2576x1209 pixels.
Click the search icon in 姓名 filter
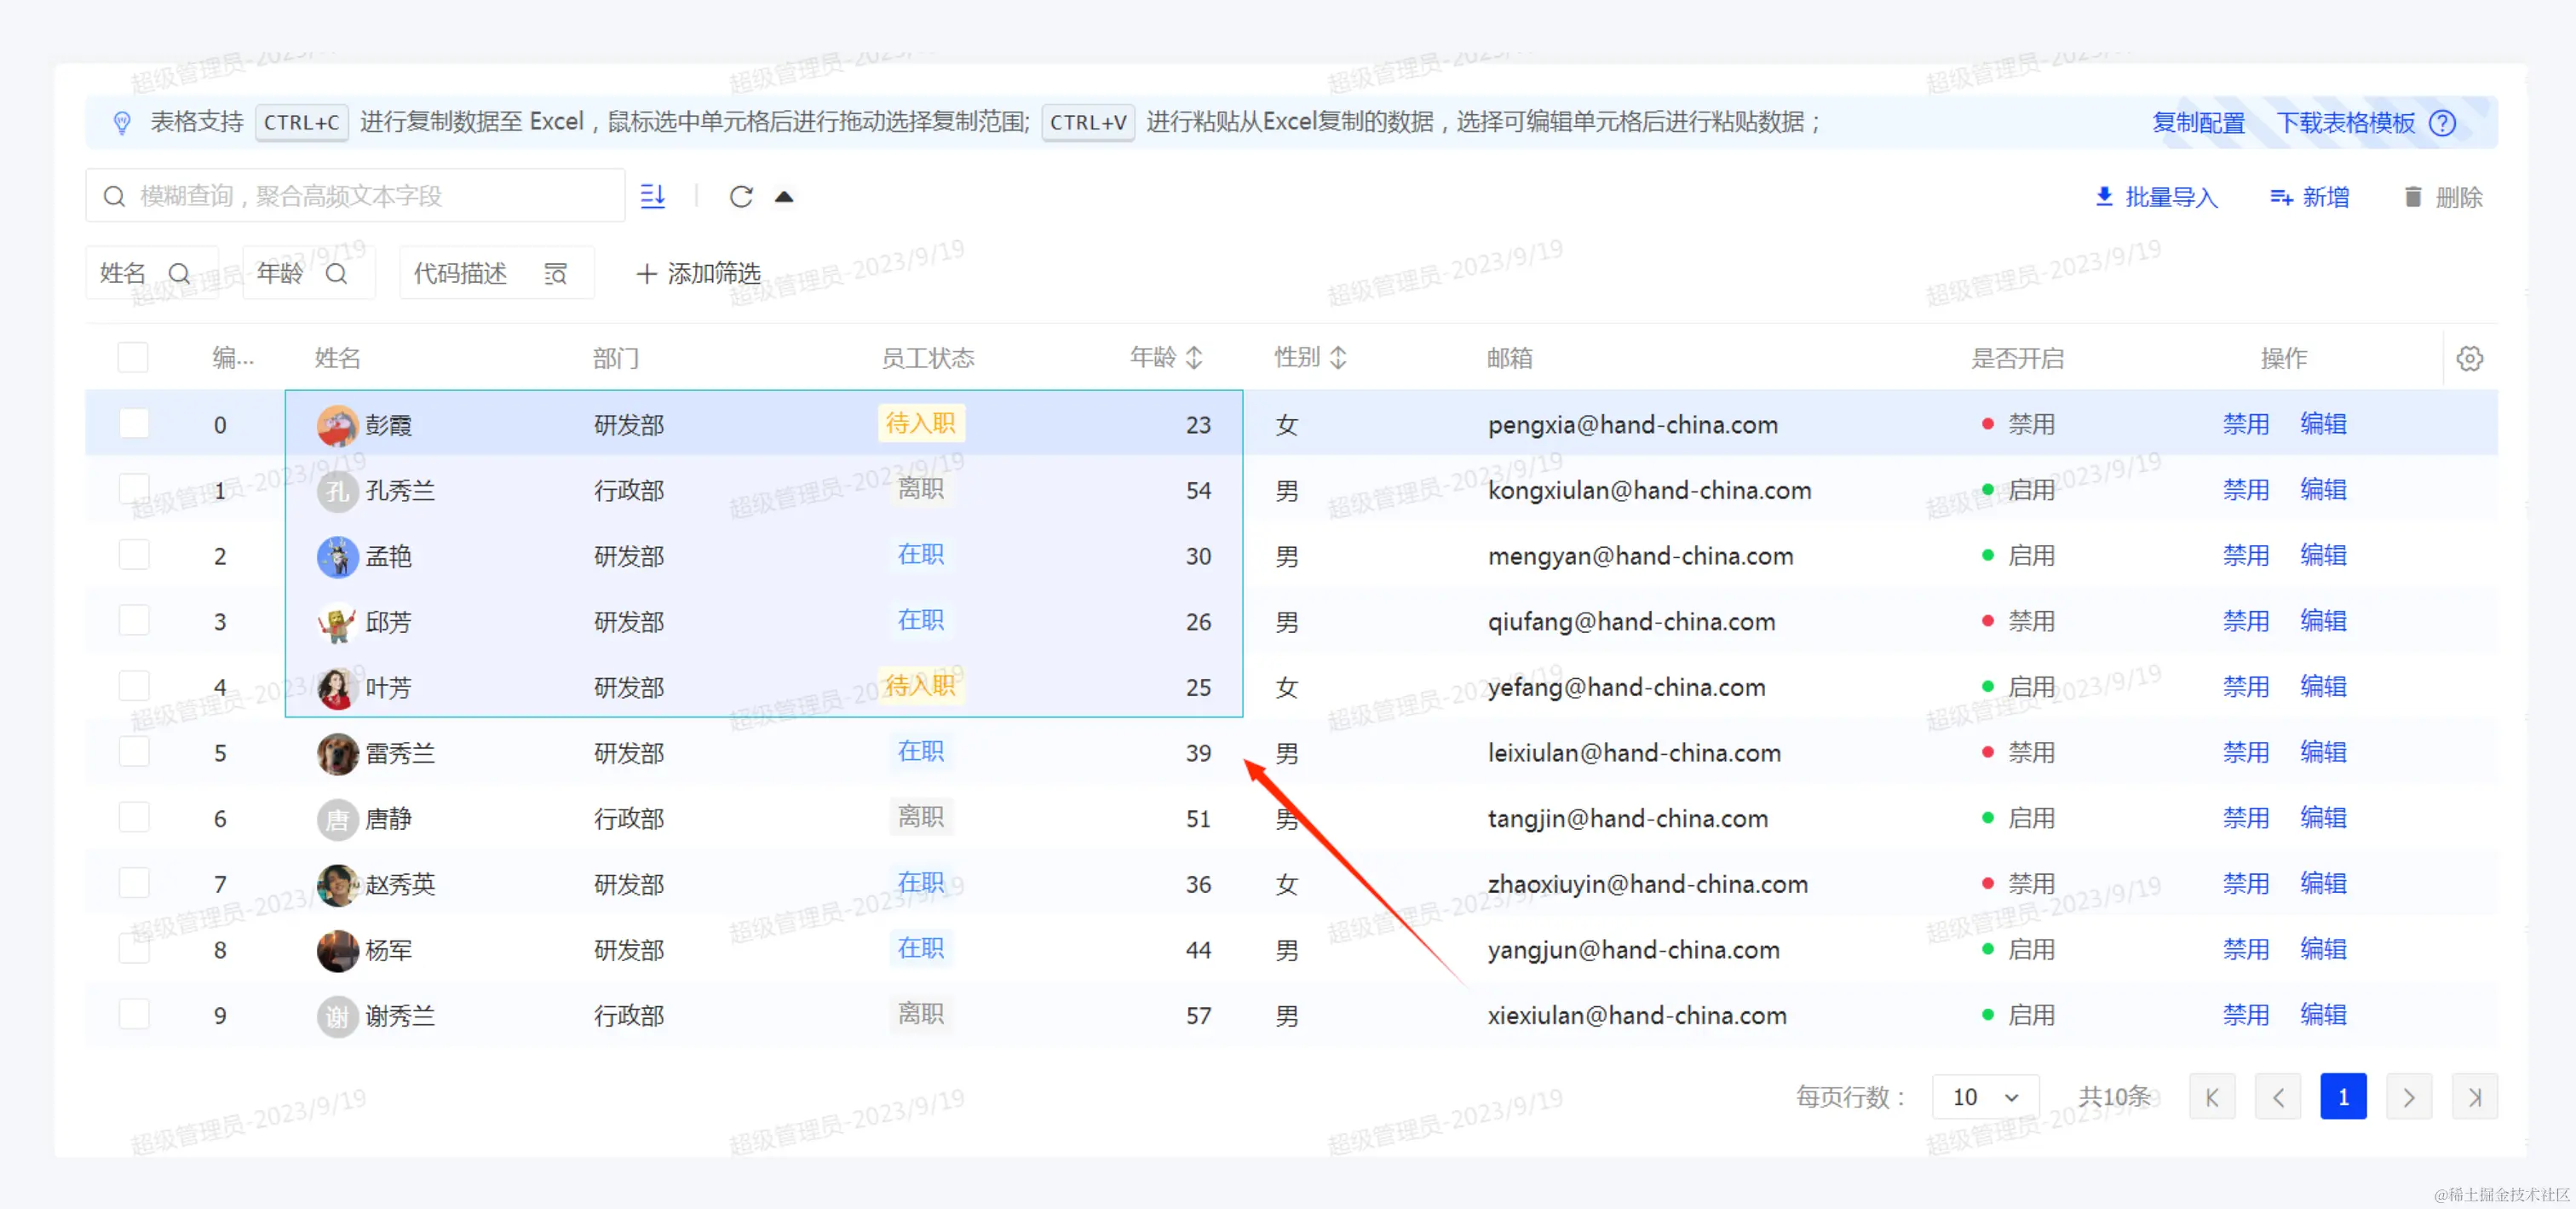click(179, 273)
